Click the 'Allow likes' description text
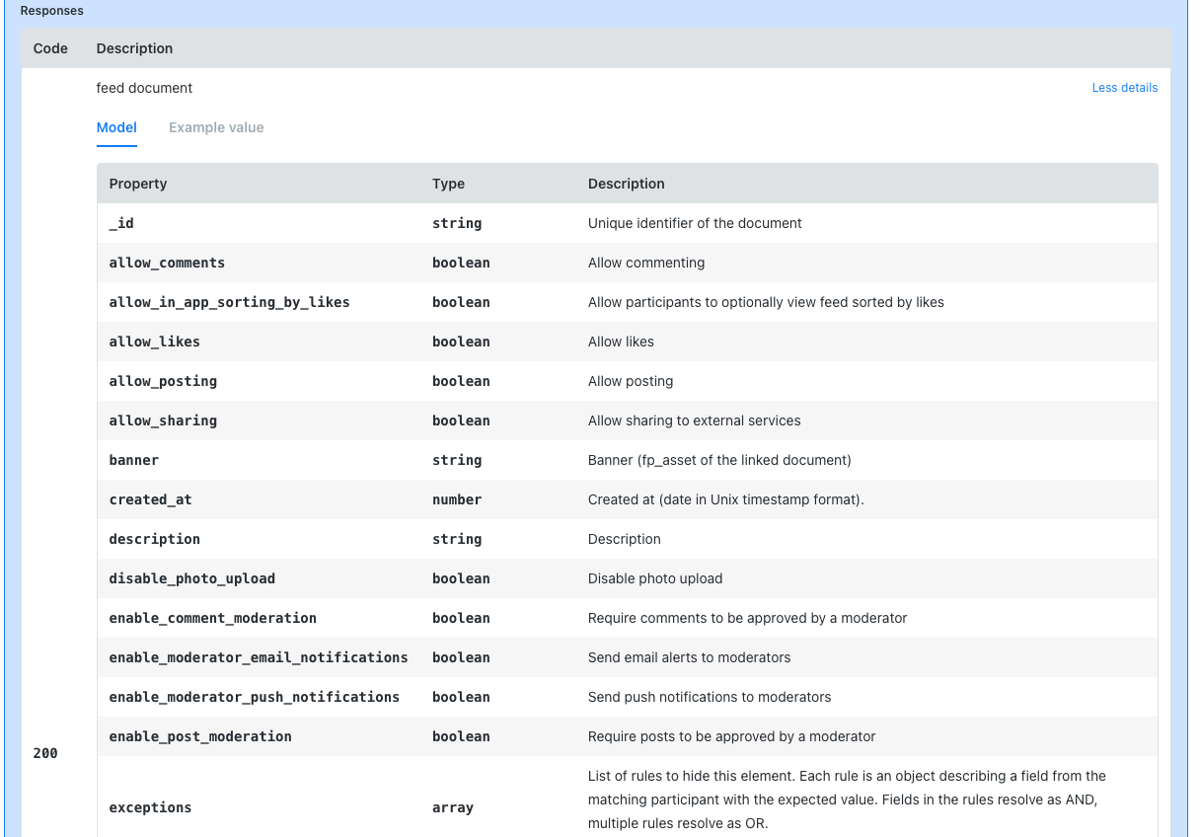 [621, 342]
